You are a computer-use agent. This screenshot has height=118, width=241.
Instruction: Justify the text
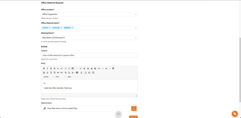pos(95,69)
